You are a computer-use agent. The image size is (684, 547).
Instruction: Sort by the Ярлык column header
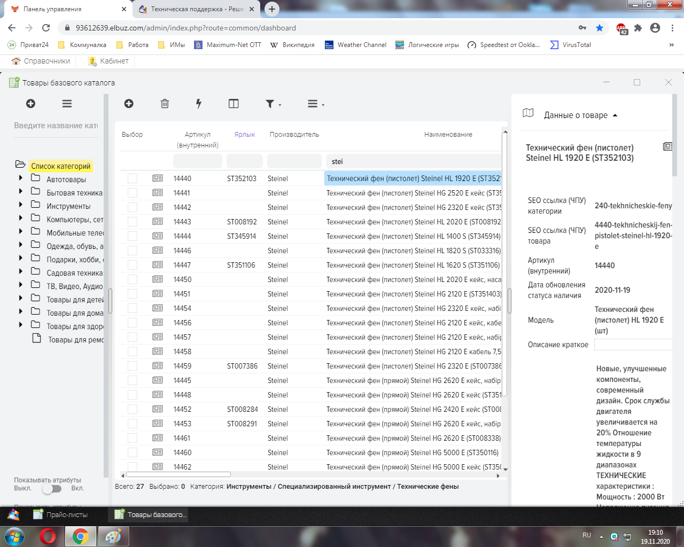245,135
